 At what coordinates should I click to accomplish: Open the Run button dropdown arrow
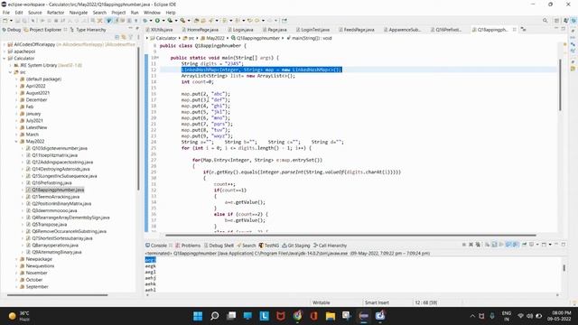(163, 21)
